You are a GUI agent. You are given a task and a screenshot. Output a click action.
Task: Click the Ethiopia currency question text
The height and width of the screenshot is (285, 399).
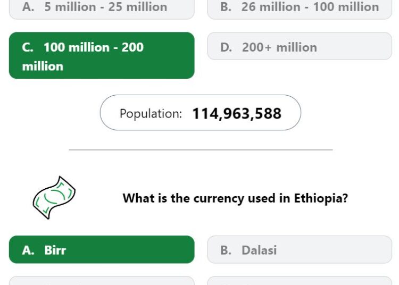[x=235, y=198]
